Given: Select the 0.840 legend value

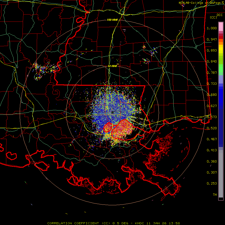Looking at the screenshot, I should pyautogui.click(x=212, y=61).
